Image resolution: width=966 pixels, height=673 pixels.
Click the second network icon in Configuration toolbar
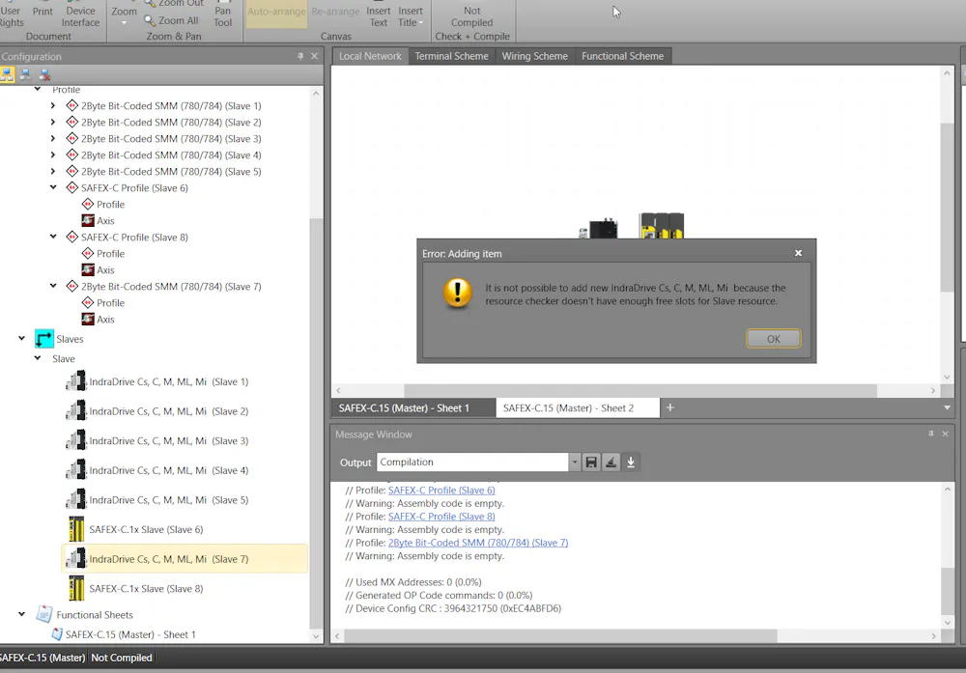[26, 75]
